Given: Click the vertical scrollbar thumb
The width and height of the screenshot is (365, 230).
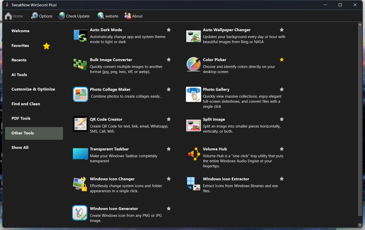Looking at the screenshot, I should (360, 121).
